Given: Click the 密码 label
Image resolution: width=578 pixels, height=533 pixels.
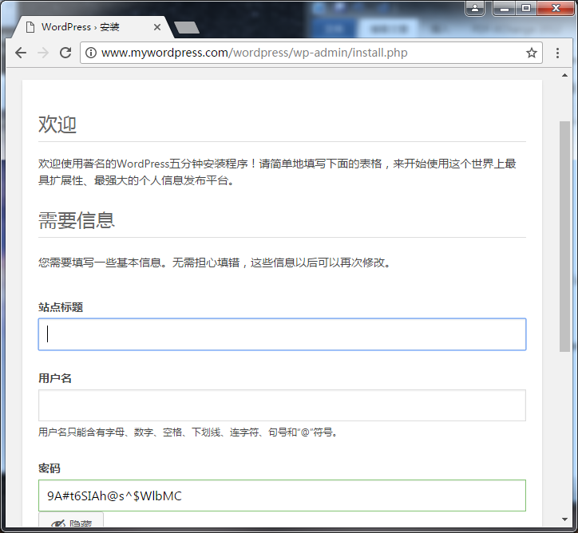Looking at the screenshot, I should (49, 468).
